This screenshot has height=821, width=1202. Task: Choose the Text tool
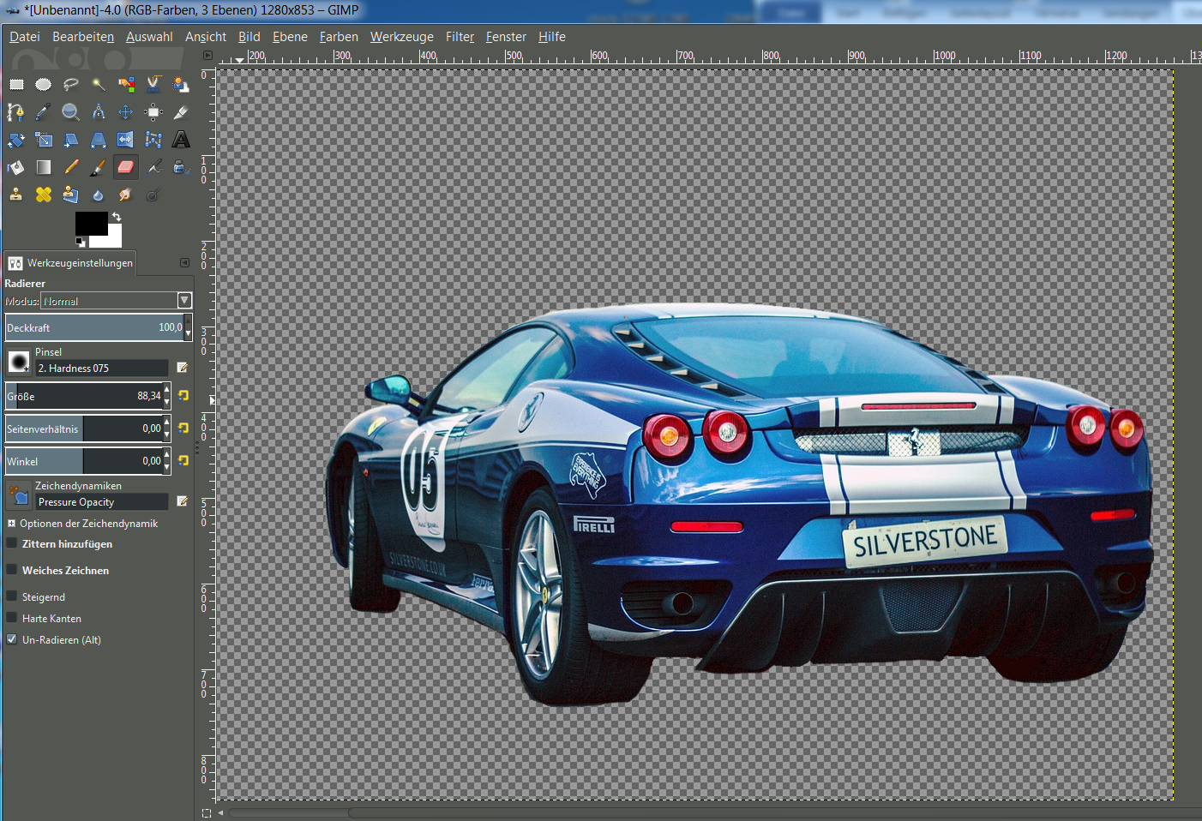181,140
